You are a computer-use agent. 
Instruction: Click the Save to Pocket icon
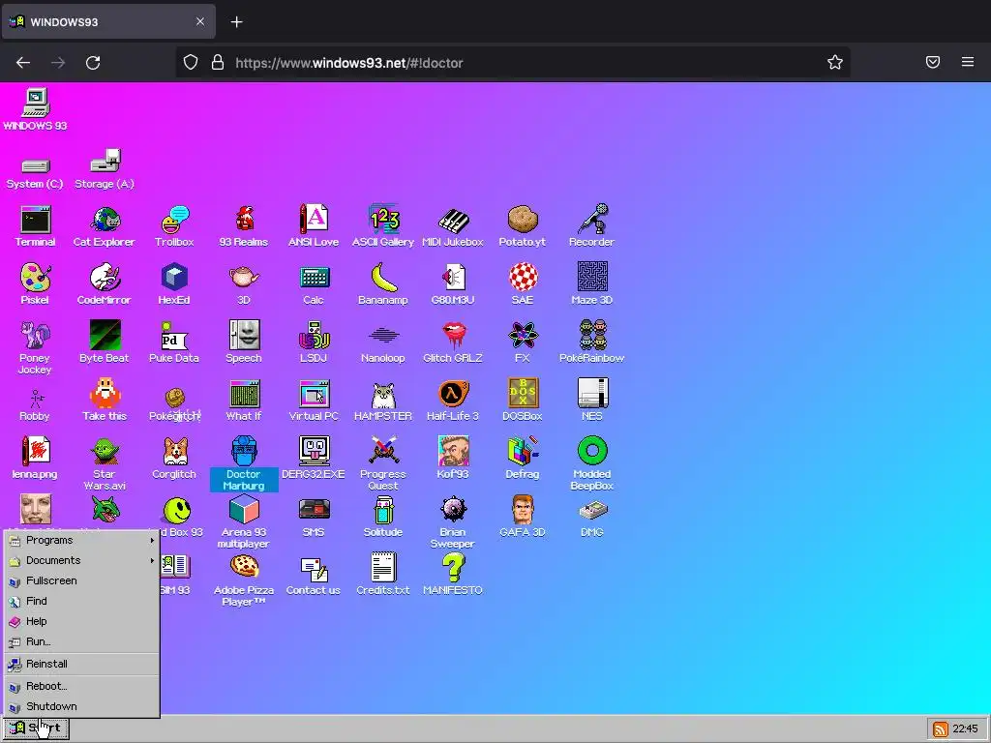[933, 62]
